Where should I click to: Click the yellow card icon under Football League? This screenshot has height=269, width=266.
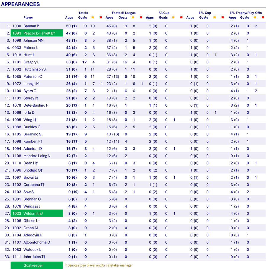click(133, 17)
